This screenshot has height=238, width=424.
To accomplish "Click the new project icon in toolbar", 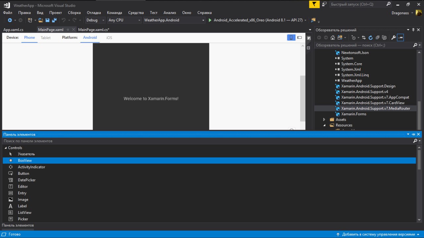I will point(30,20).
